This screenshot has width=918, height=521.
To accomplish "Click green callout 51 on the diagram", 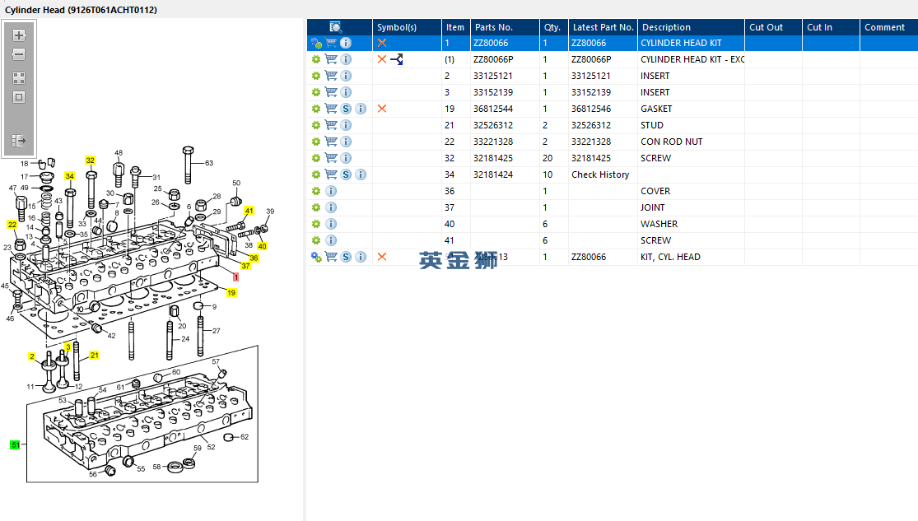I will 15,444.
